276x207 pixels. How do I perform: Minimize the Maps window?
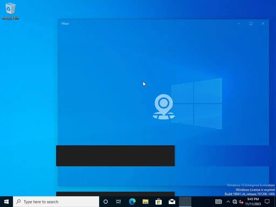click(239, 24)
